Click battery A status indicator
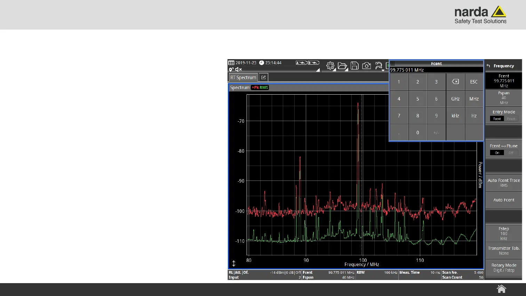526x296 pixels. click(x=301, y=63)
